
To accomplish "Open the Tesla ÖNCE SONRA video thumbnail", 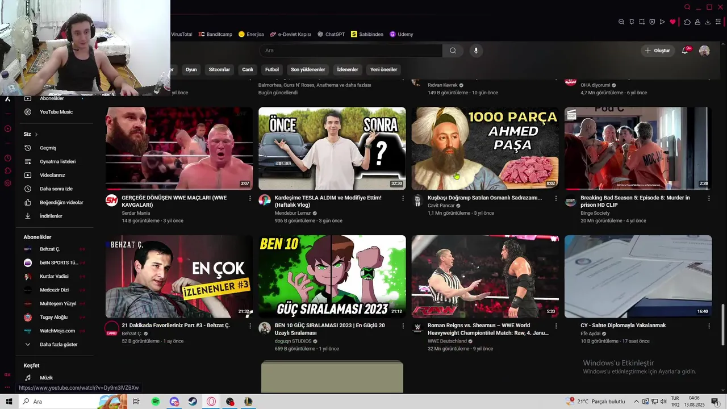I will point(332,148).
